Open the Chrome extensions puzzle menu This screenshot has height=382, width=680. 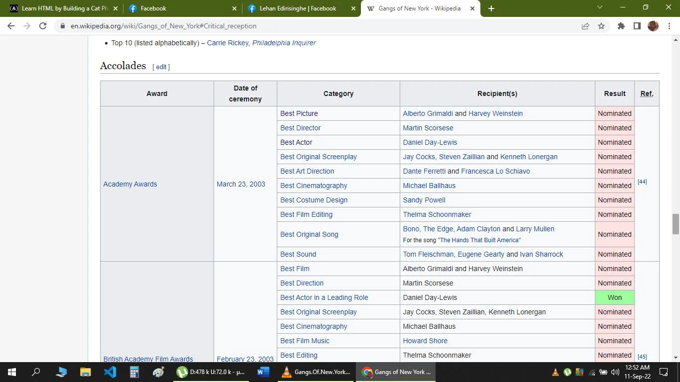pyautogui.click(x=621, y=26)
